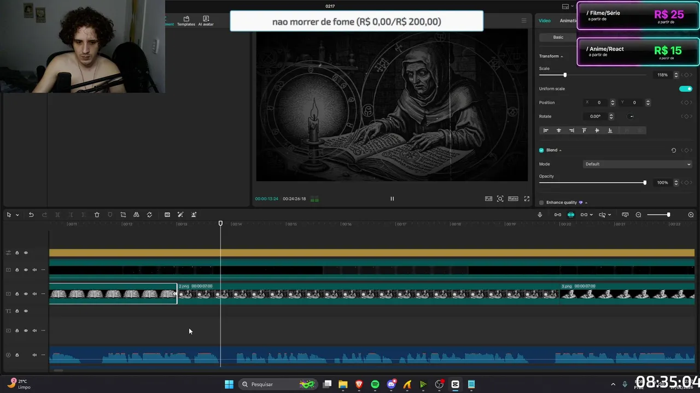Click the Ratio button in preview
Image resolution: width=700 pixels, height=393 pixels.
pyautogui.click(x=513, y=199)
